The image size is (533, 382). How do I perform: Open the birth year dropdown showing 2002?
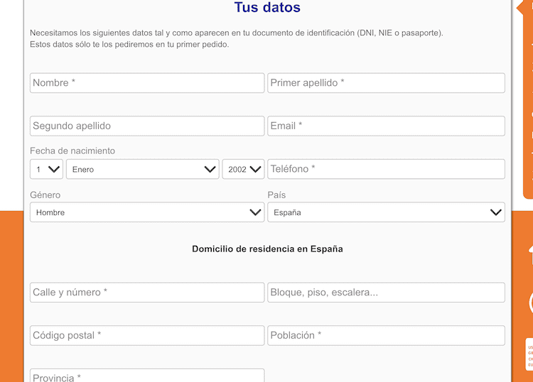(x=243, y=169)
